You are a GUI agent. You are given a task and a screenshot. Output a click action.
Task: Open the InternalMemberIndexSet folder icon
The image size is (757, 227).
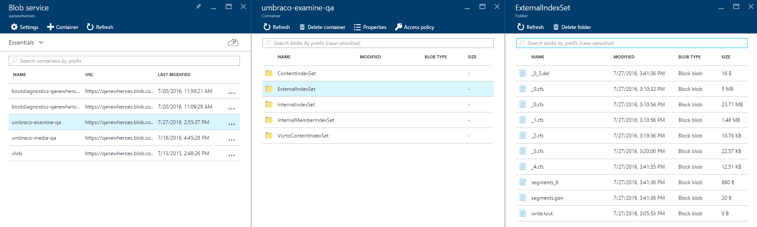point(269,120)
